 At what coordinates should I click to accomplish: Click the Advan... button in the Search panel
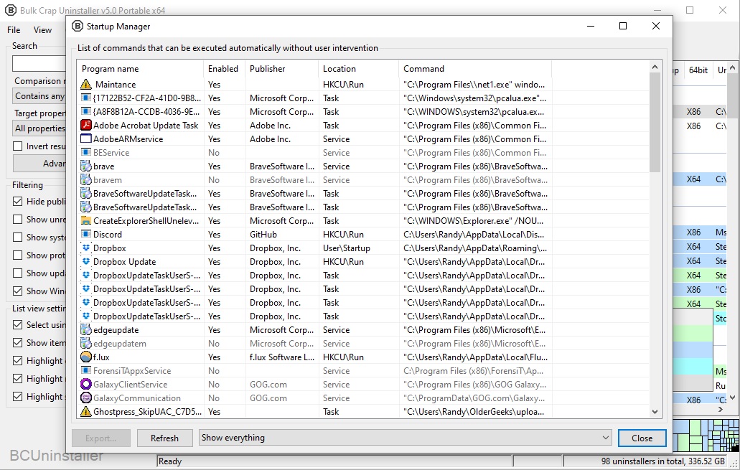click(x=39, y=164)
